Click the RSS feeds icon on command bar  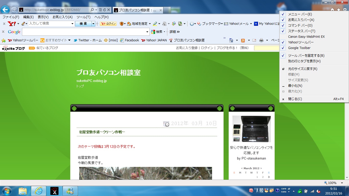point(243,40)
